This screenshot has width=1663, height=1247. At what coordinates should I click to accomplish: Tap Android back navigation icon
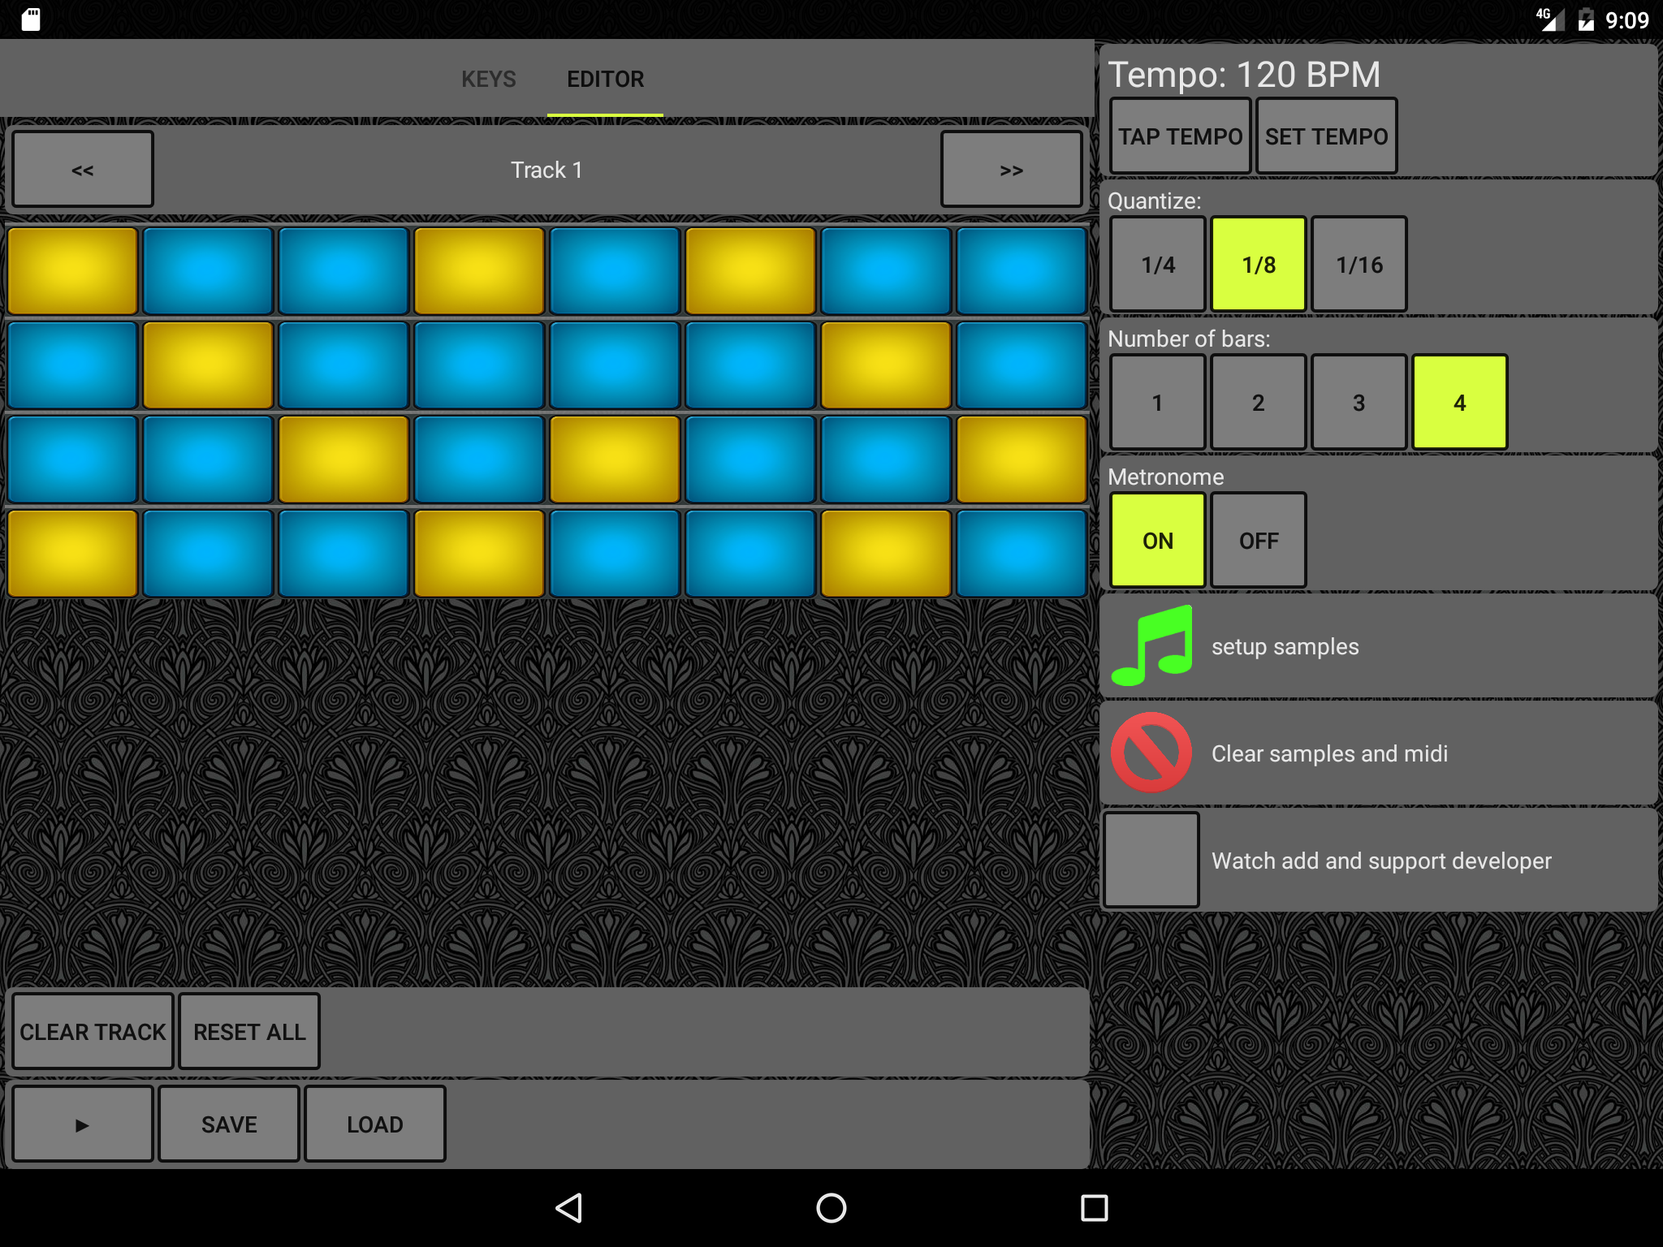569,1207
